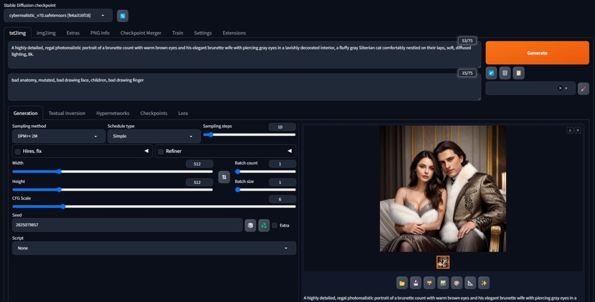This screenshot has height=302, width=595.
Task: Edit styles using the paintbrush icon
Action: pos(583,88)
